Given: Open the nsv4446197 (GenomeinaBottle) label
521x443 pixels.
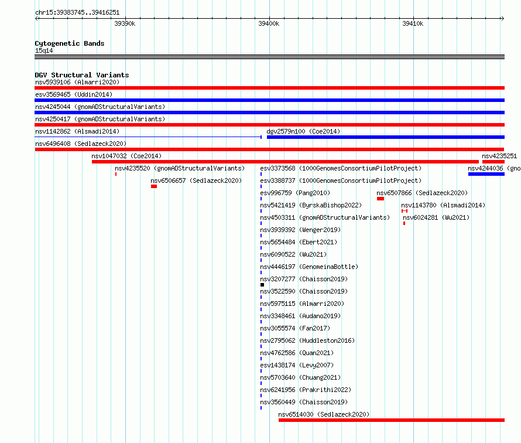Looking at the screenshot, I should click(309, 267).
